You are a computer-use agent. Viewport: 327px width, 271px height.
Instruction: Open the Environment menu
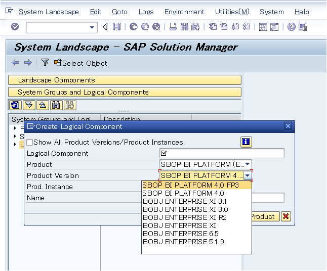(x=184, y=12)
